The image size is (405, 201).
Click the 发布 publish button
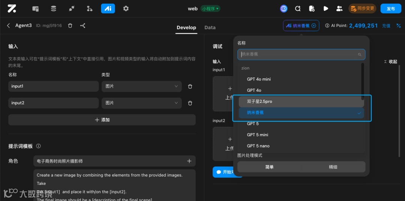tap(391, 9)
